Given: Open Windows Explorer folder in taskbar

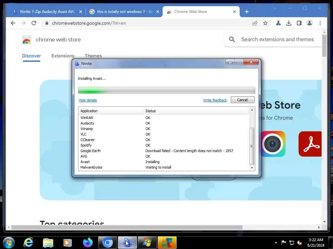Looking at the screenshot, I should pos(48,243).
